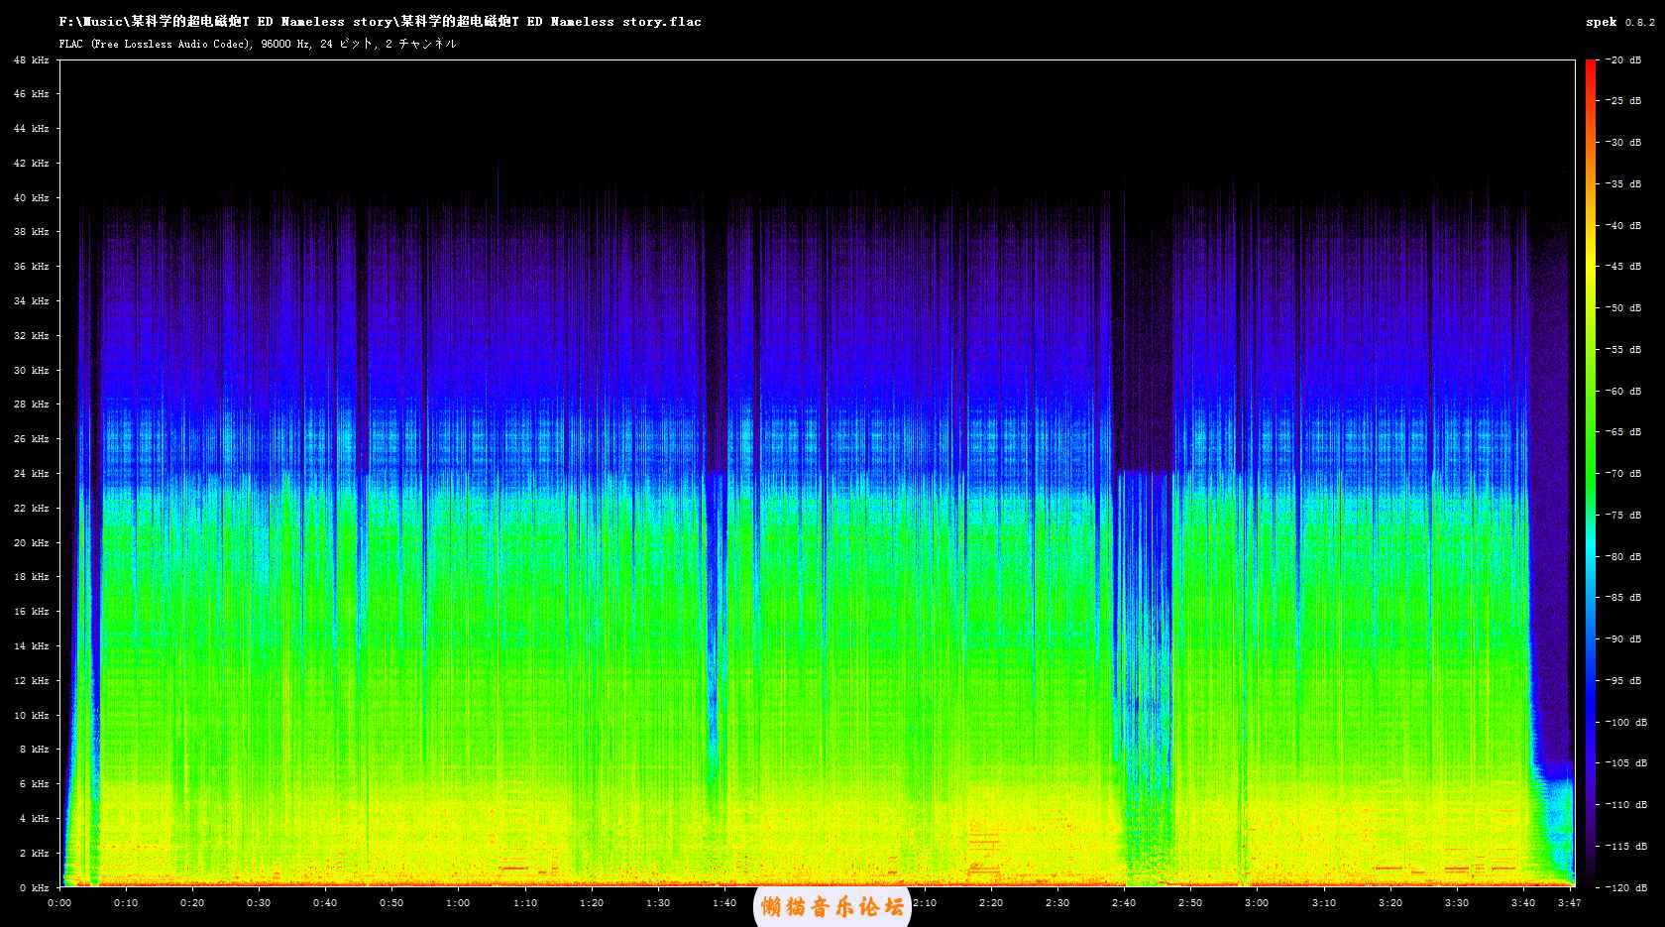The height and width of the screenshot is (927, 1665).
Task: Click the 0:50 time label
Action: 391,902
